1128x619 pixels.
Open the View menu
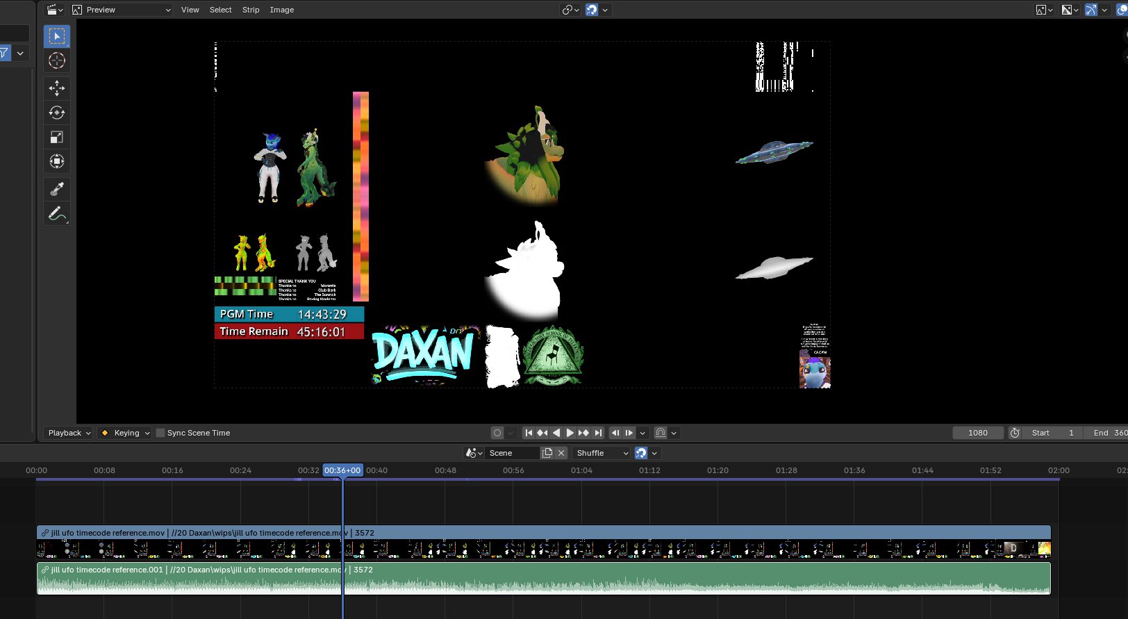point(190,10)
